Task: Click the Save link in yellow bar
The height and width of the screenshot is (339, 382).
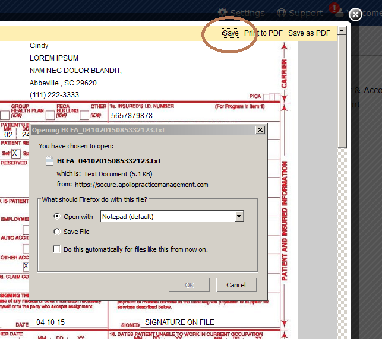Action: [x=231, y=33]
